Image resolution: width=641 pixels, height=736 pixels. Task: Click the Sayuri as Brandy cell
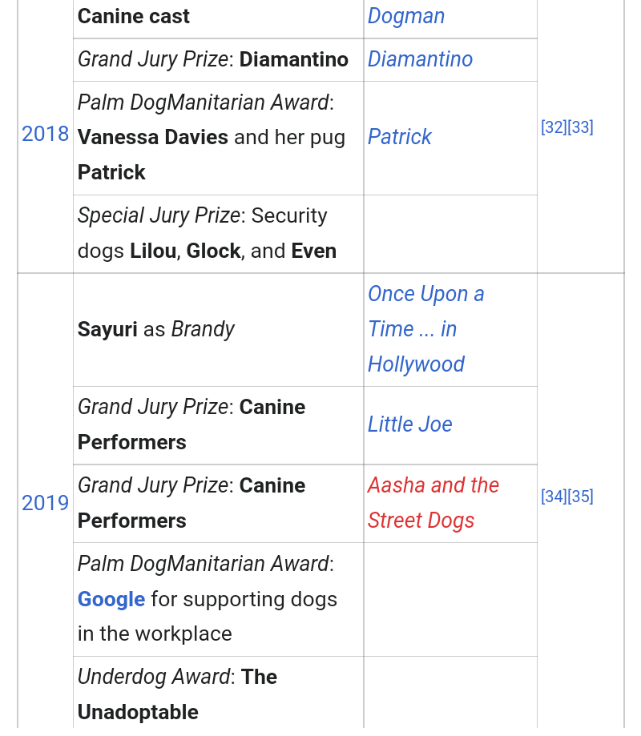click(156, 329)
